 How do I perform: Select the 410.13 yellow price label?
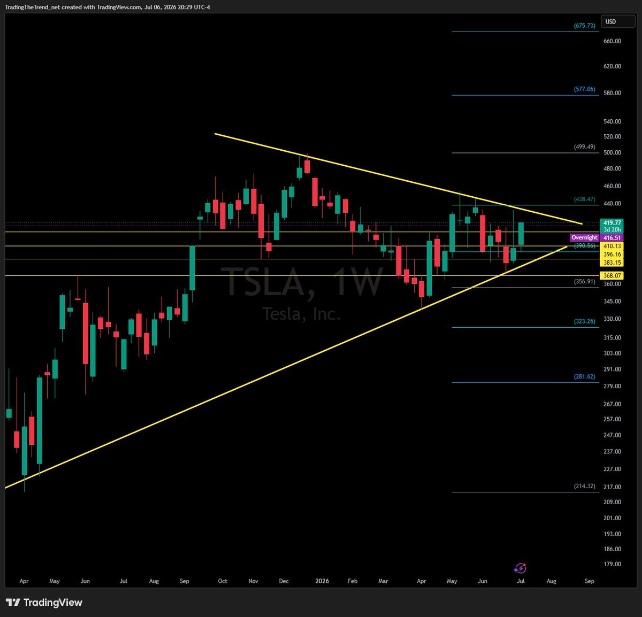coord(612,246)
